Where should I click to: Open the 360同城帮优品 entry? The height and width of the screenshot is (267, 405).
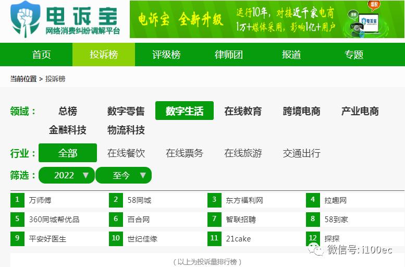pos(54,220)
